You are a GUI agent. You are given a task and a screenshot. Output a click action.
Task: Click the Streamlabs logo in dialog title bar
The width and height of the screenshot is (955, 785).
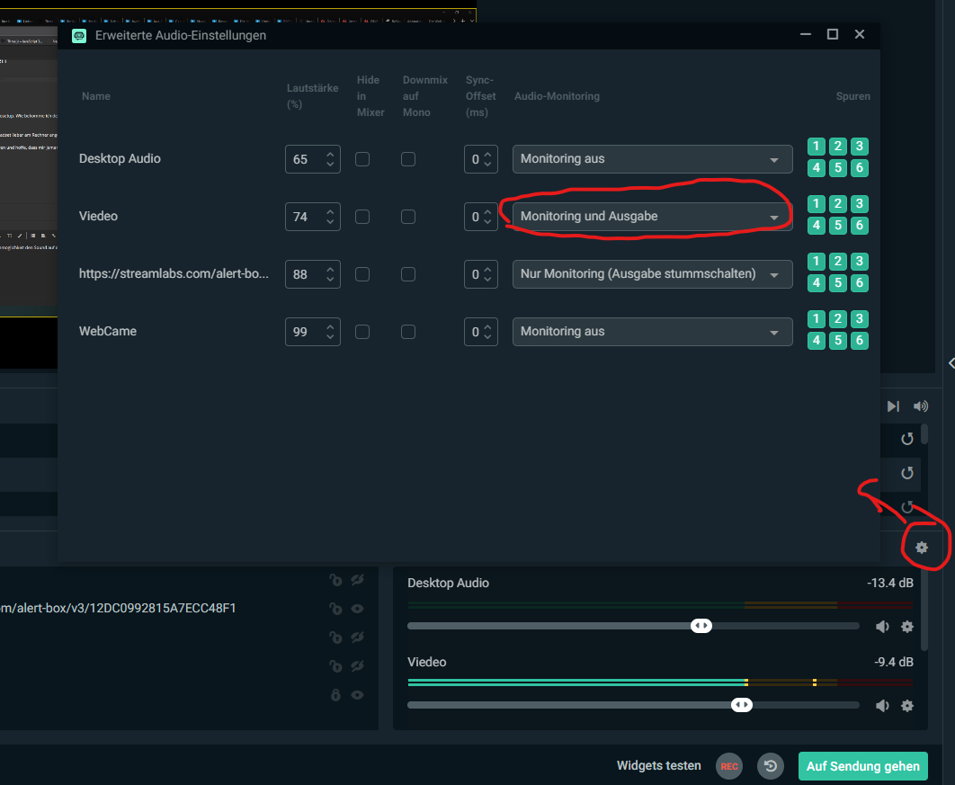click(x=79, y=35)
